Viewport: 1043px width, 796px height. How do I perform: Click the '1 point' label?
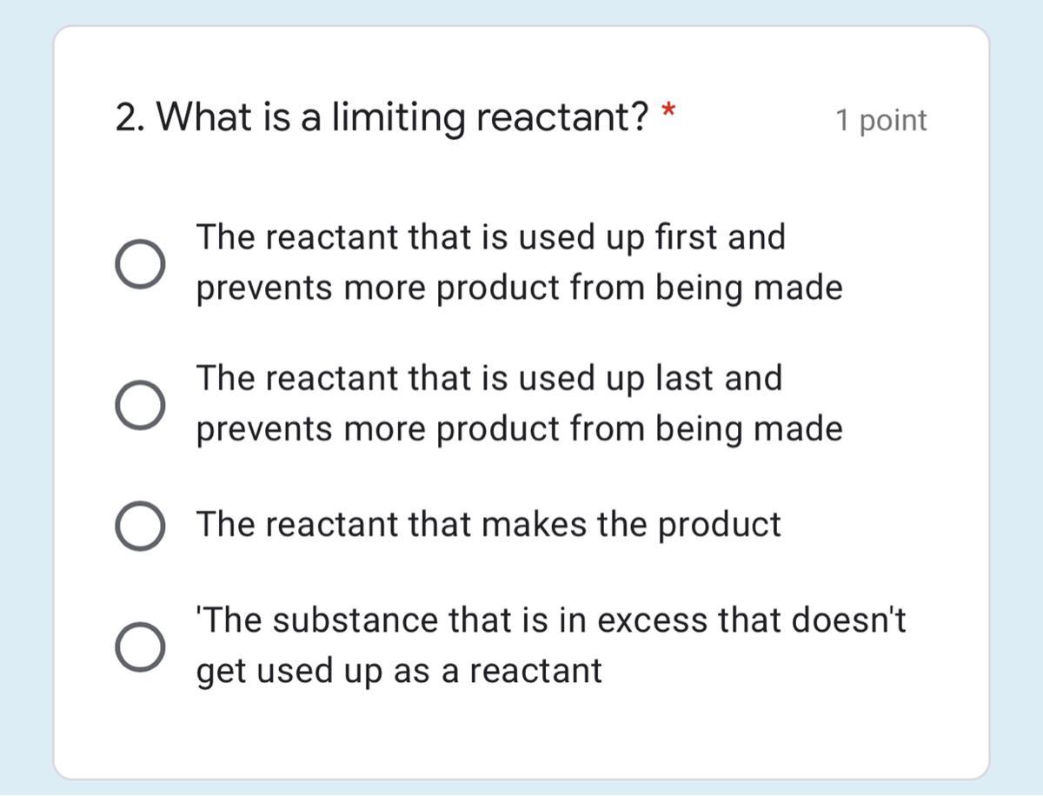tap(880, 121)
